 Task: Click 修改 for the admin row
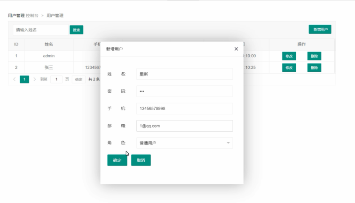(289, 56)
